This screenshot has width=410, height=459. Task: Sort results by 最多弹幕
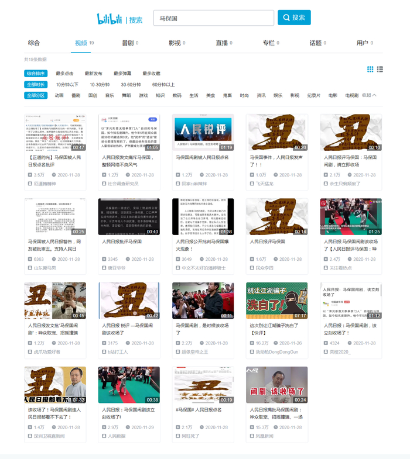(122, 74)
